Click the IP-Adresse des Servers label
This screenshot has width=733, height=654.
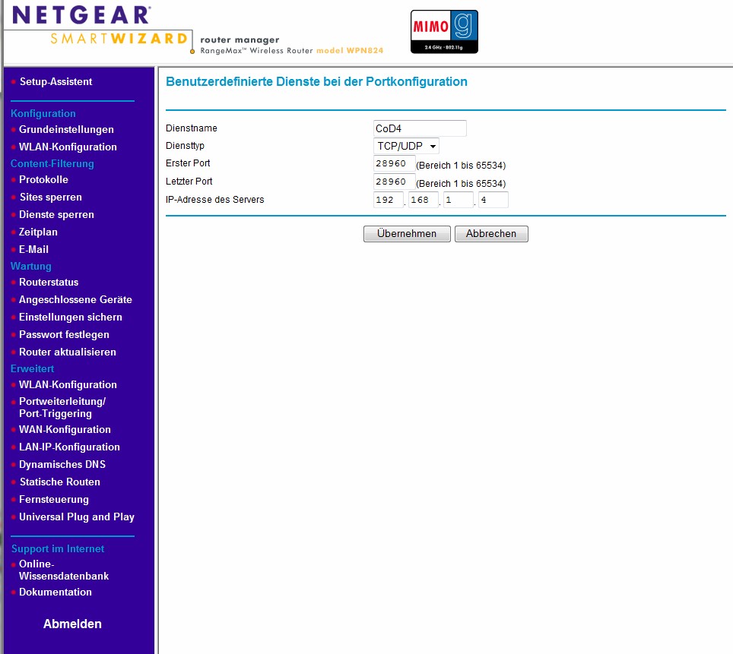[214, 200]
